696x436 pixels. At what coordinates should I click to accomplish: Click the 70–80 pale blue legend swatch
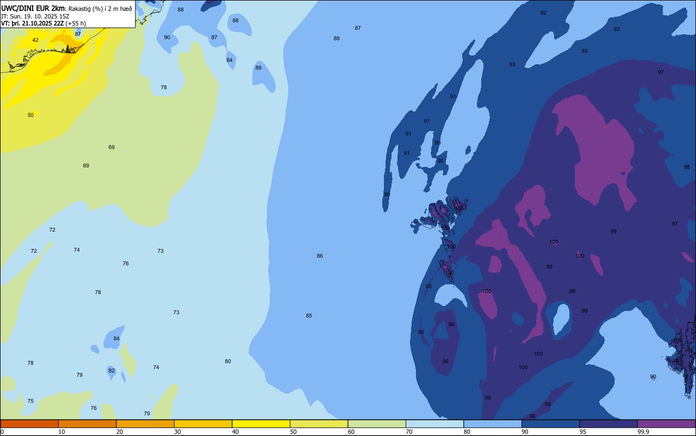coord(434,423)
